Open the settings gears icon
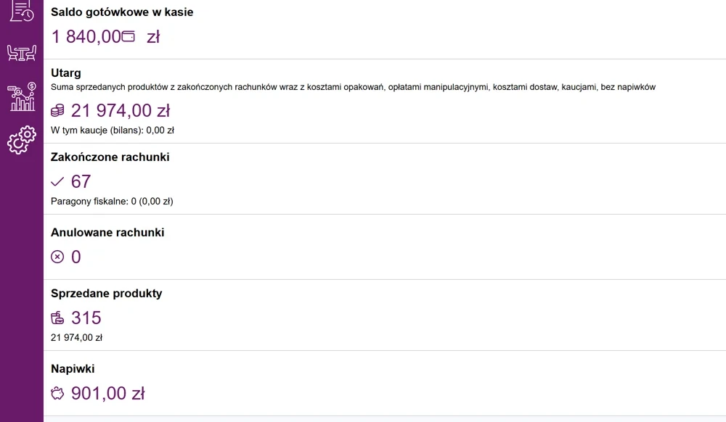Viewport: 726px width, 422px height. coord(22,140)
